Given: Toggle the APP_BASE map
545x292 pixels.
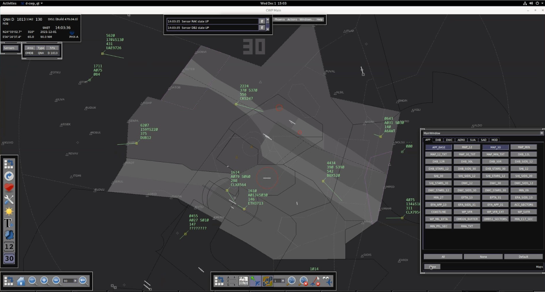Looking at the screenshot, I should (439, 147).
